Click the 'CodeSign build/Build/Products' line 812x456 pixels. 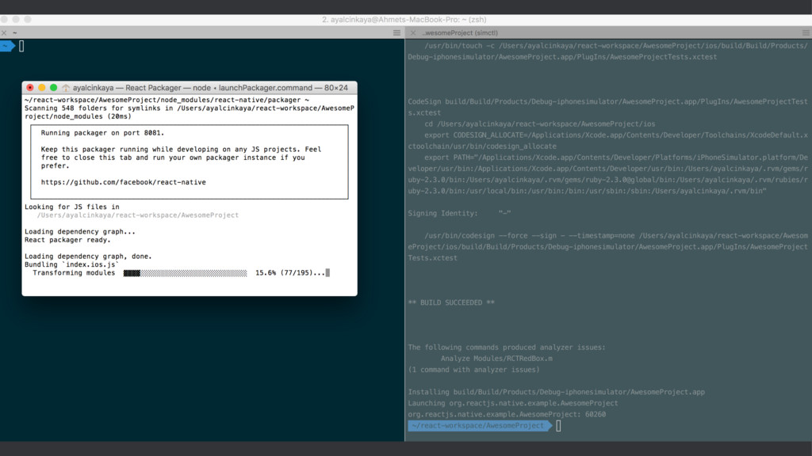point(607,107)
